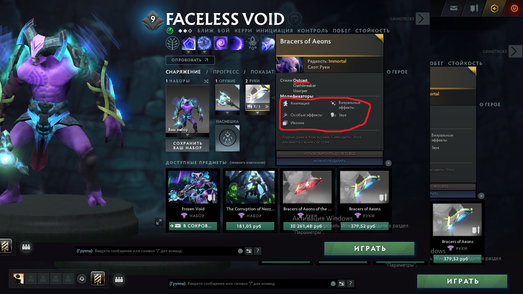Viewport: 523px width, 294px height.
Task: Expand dropdown under Ваш набор set
Action: (x=187, y=135)
